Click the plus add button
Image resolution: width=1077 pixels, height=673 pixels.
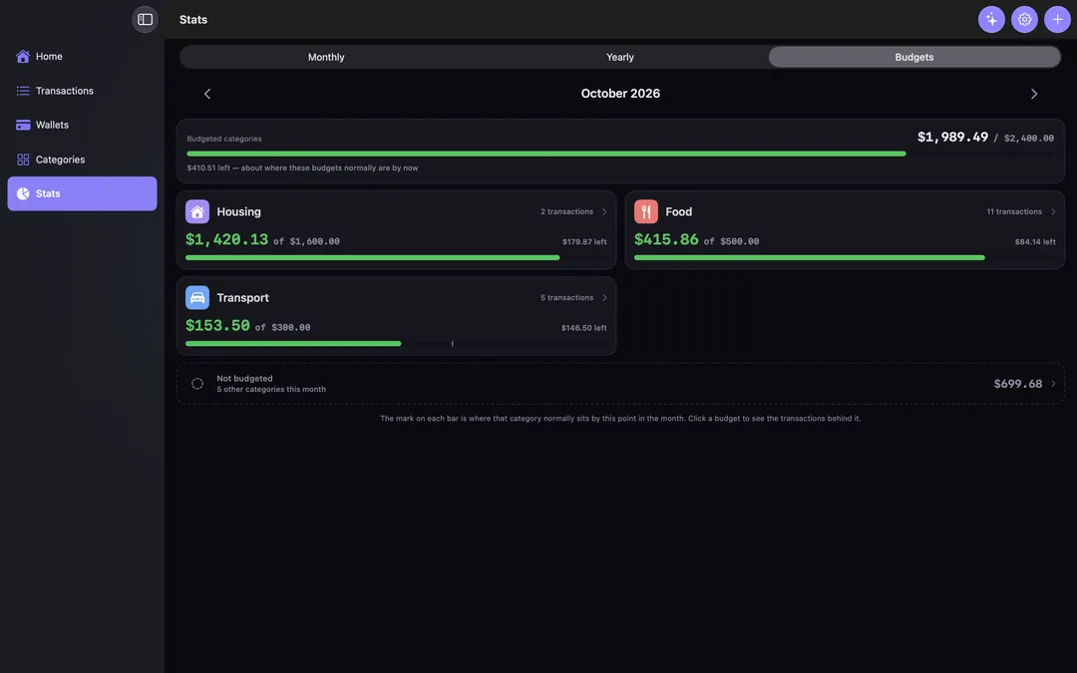(1057, 19)
